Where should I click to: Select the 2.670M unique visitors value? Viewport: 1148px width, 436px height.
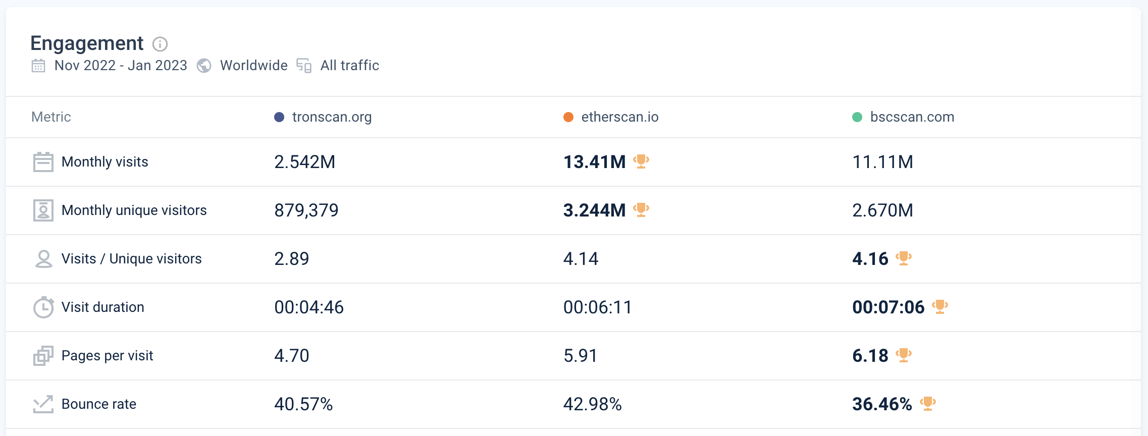click(x=883, y=210)
